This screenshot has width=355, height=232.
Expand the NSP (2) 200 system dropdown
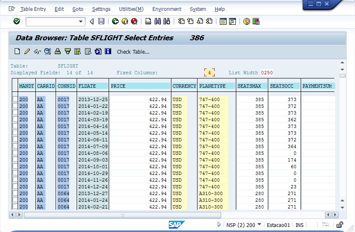pos(259,225)
